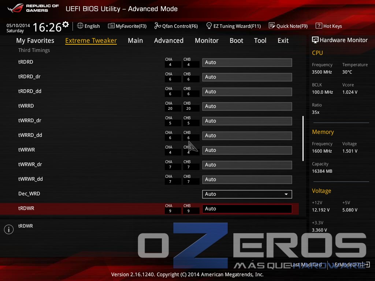Click the +12V 12.192 V reading
Screen dimensions: 375x281
[x=321, y=210]
